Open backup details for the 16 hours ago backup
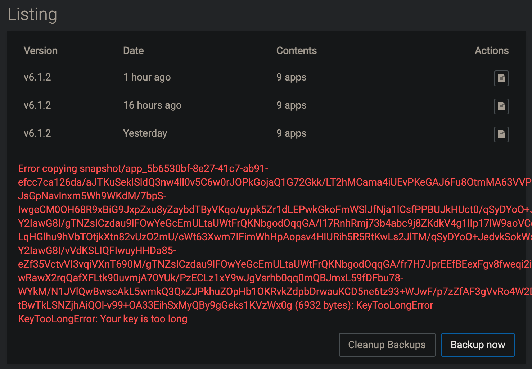This screenshot has width=532, height=369. (x=501, y=106)
